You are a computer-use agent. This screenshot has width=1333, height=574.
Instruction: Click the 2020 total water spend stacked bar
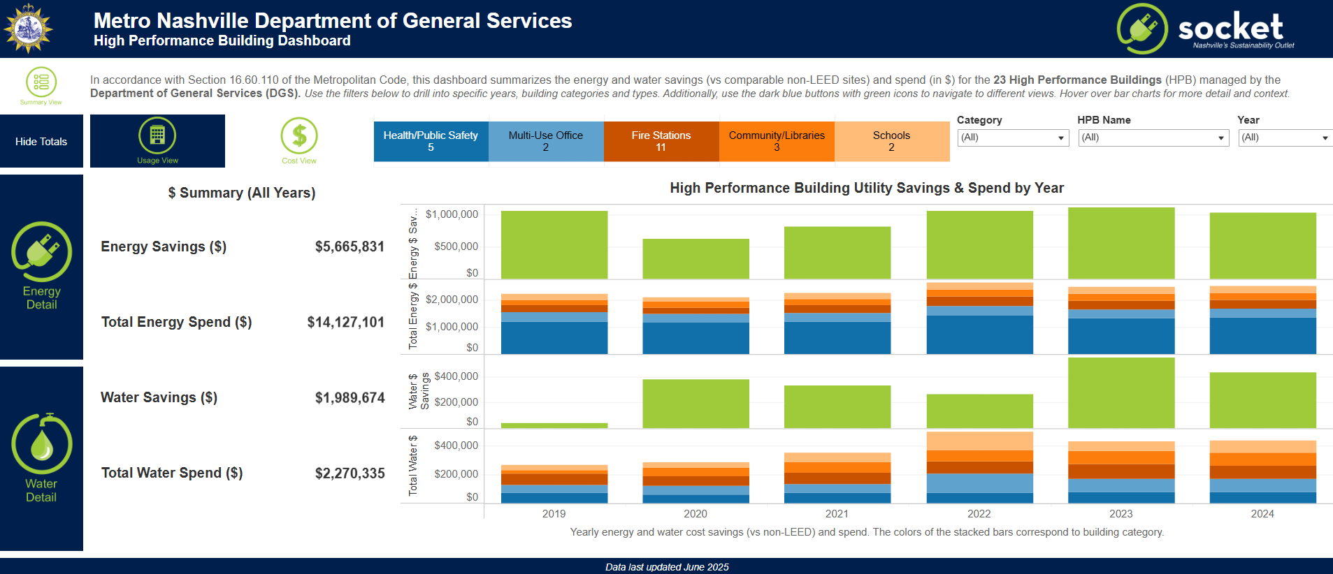click(696, 483)
